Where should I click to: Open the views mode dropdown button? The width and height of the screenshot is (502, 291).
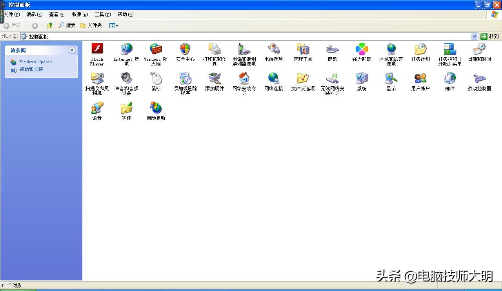(113, 25)
